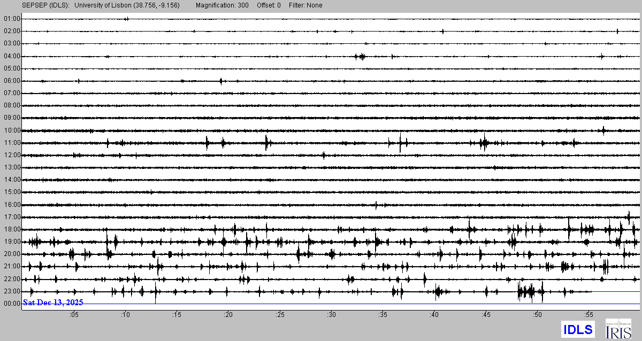This screenshot has width=642, height=341.
Task: Click the :45 minute axis marker
Action: pos(486,315)
